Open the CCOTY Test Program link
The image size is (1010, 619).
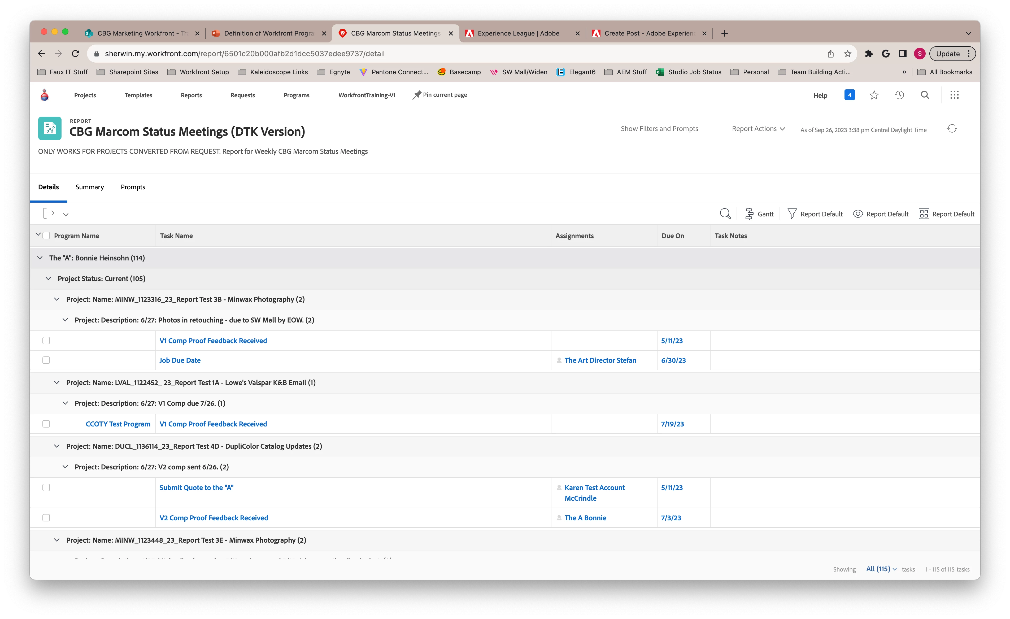[x=118, y=424]
